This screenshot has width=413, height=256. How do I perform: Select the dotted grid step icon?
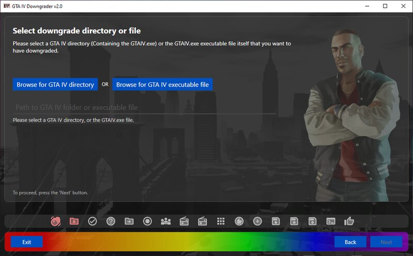pyautogui.click(x=221, y=221)
